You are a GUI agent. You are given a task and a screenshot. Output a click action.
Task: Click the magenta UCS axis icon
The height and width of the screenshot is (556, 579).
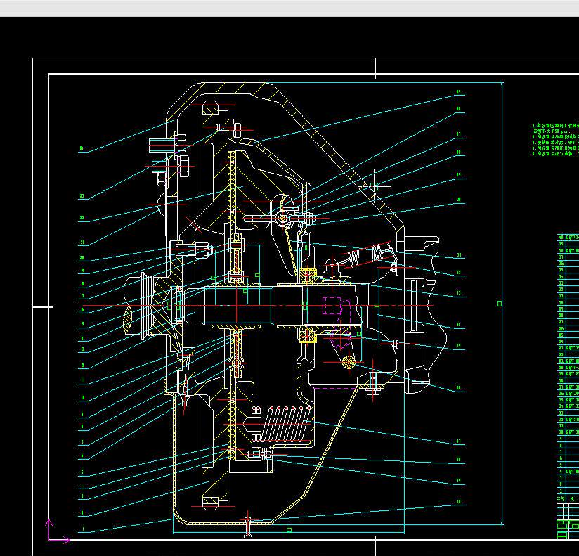coord(58,532)
